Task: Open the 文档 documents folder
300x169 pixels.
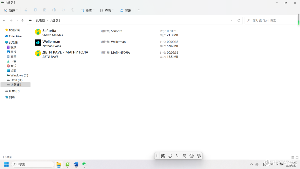Action: pyautogui.click(x=11, y=57)
